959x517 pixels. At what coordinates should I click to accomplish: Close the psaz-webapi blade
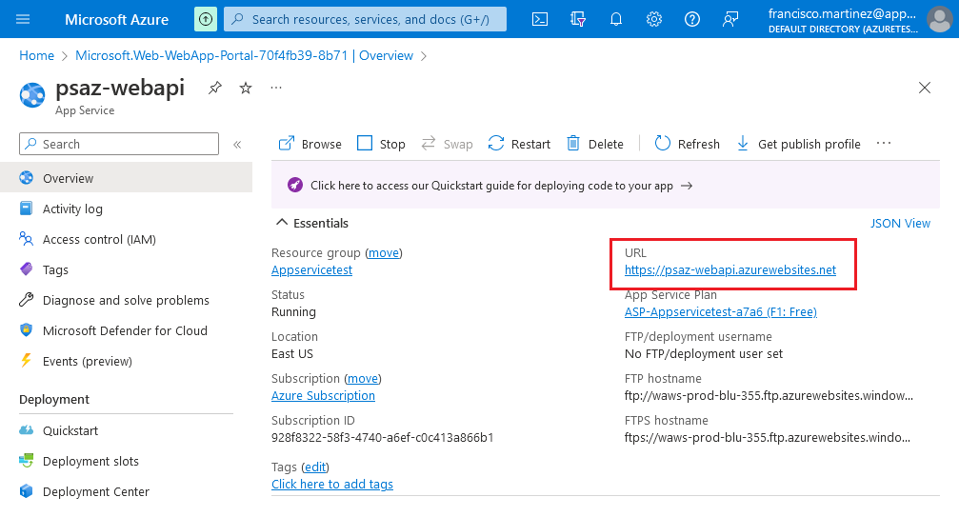(925, 88)
